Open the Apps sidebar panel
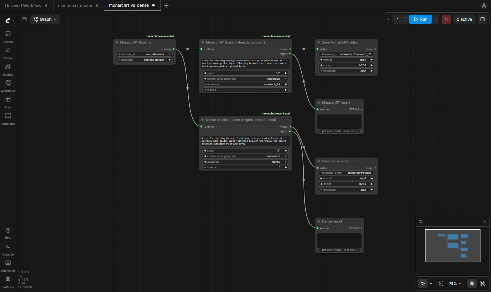491x292 pixels. [x=8, y=102]
